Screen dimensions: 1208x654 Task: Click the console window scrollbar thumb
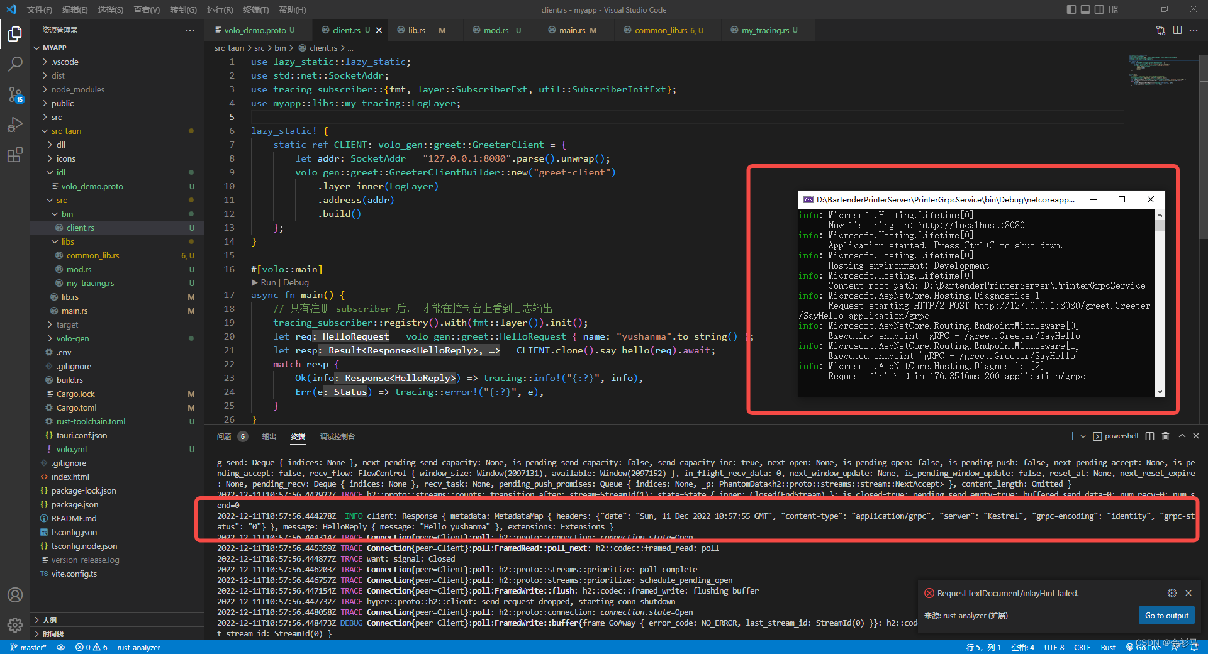click(1159, 224)
